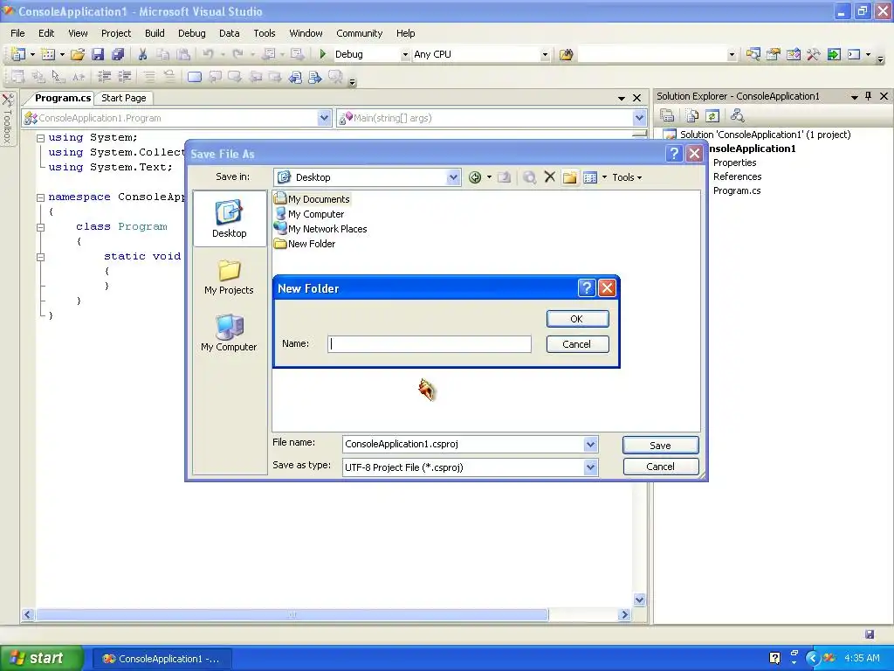Switch to the Start Page tab
Viewport: 894px width, 671px height.
tap(124, 98)
